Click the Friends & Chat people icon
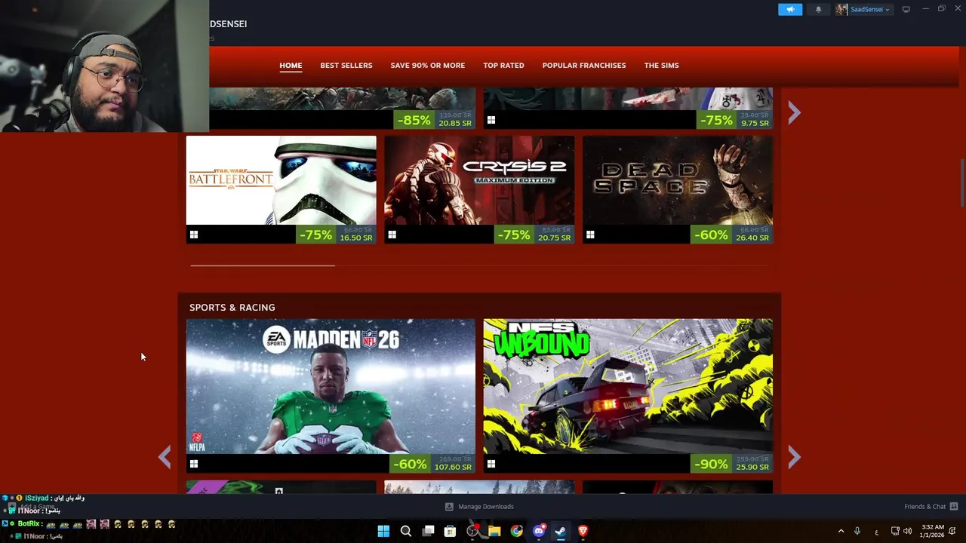The height and width of the screenshot is (543, 966). click(x=953, y=507)
